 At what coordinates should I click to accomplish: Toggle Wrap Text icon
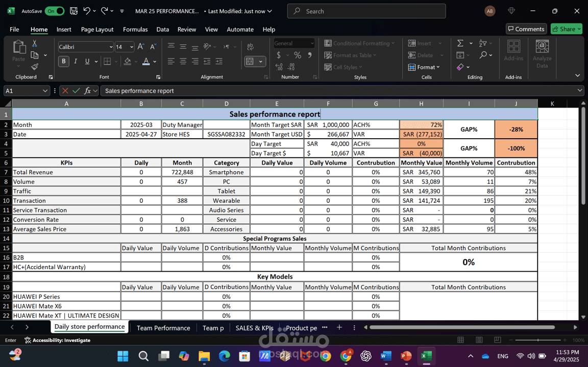pos(250,46)
